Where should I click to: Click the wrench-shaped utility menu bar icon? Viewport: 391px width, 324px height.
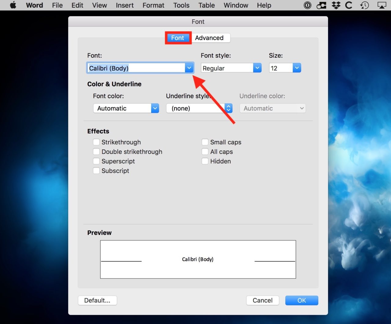(x=321, y=5)
